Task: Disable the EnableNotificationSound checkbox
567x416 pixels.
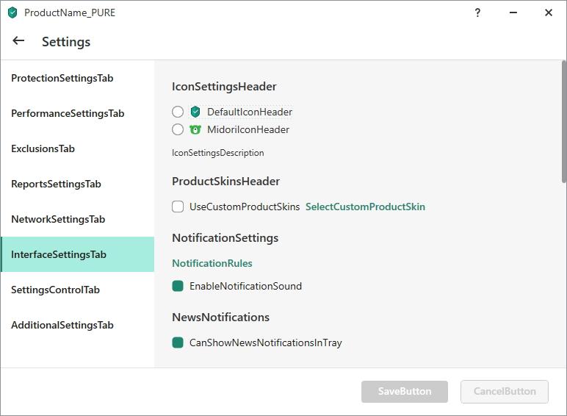Action: tap(178, 286)
